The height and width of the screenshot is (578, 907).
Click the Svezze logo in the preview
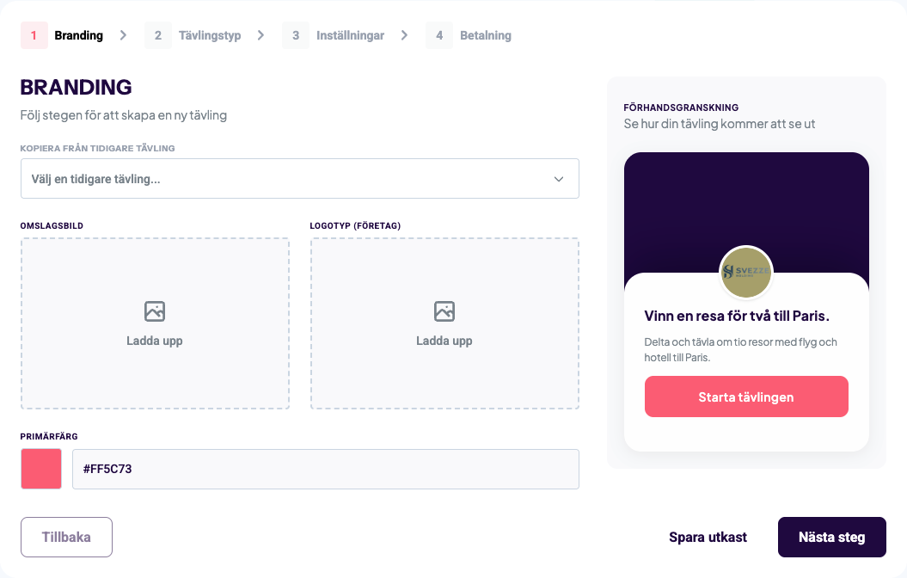[x=746, y=273]
